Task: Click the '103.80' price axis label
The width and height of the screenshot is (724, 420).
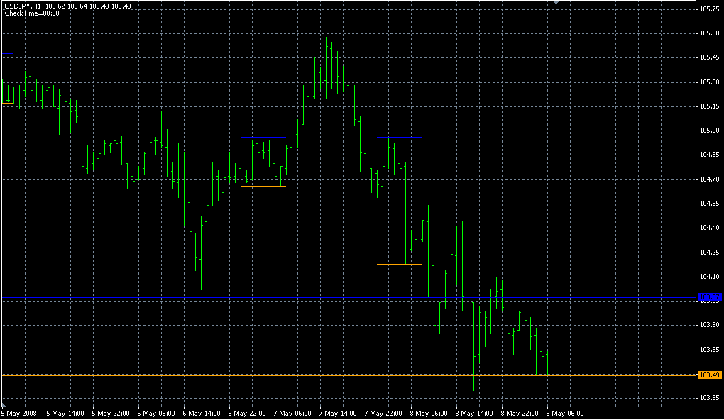Action: [x=710, y=325]
